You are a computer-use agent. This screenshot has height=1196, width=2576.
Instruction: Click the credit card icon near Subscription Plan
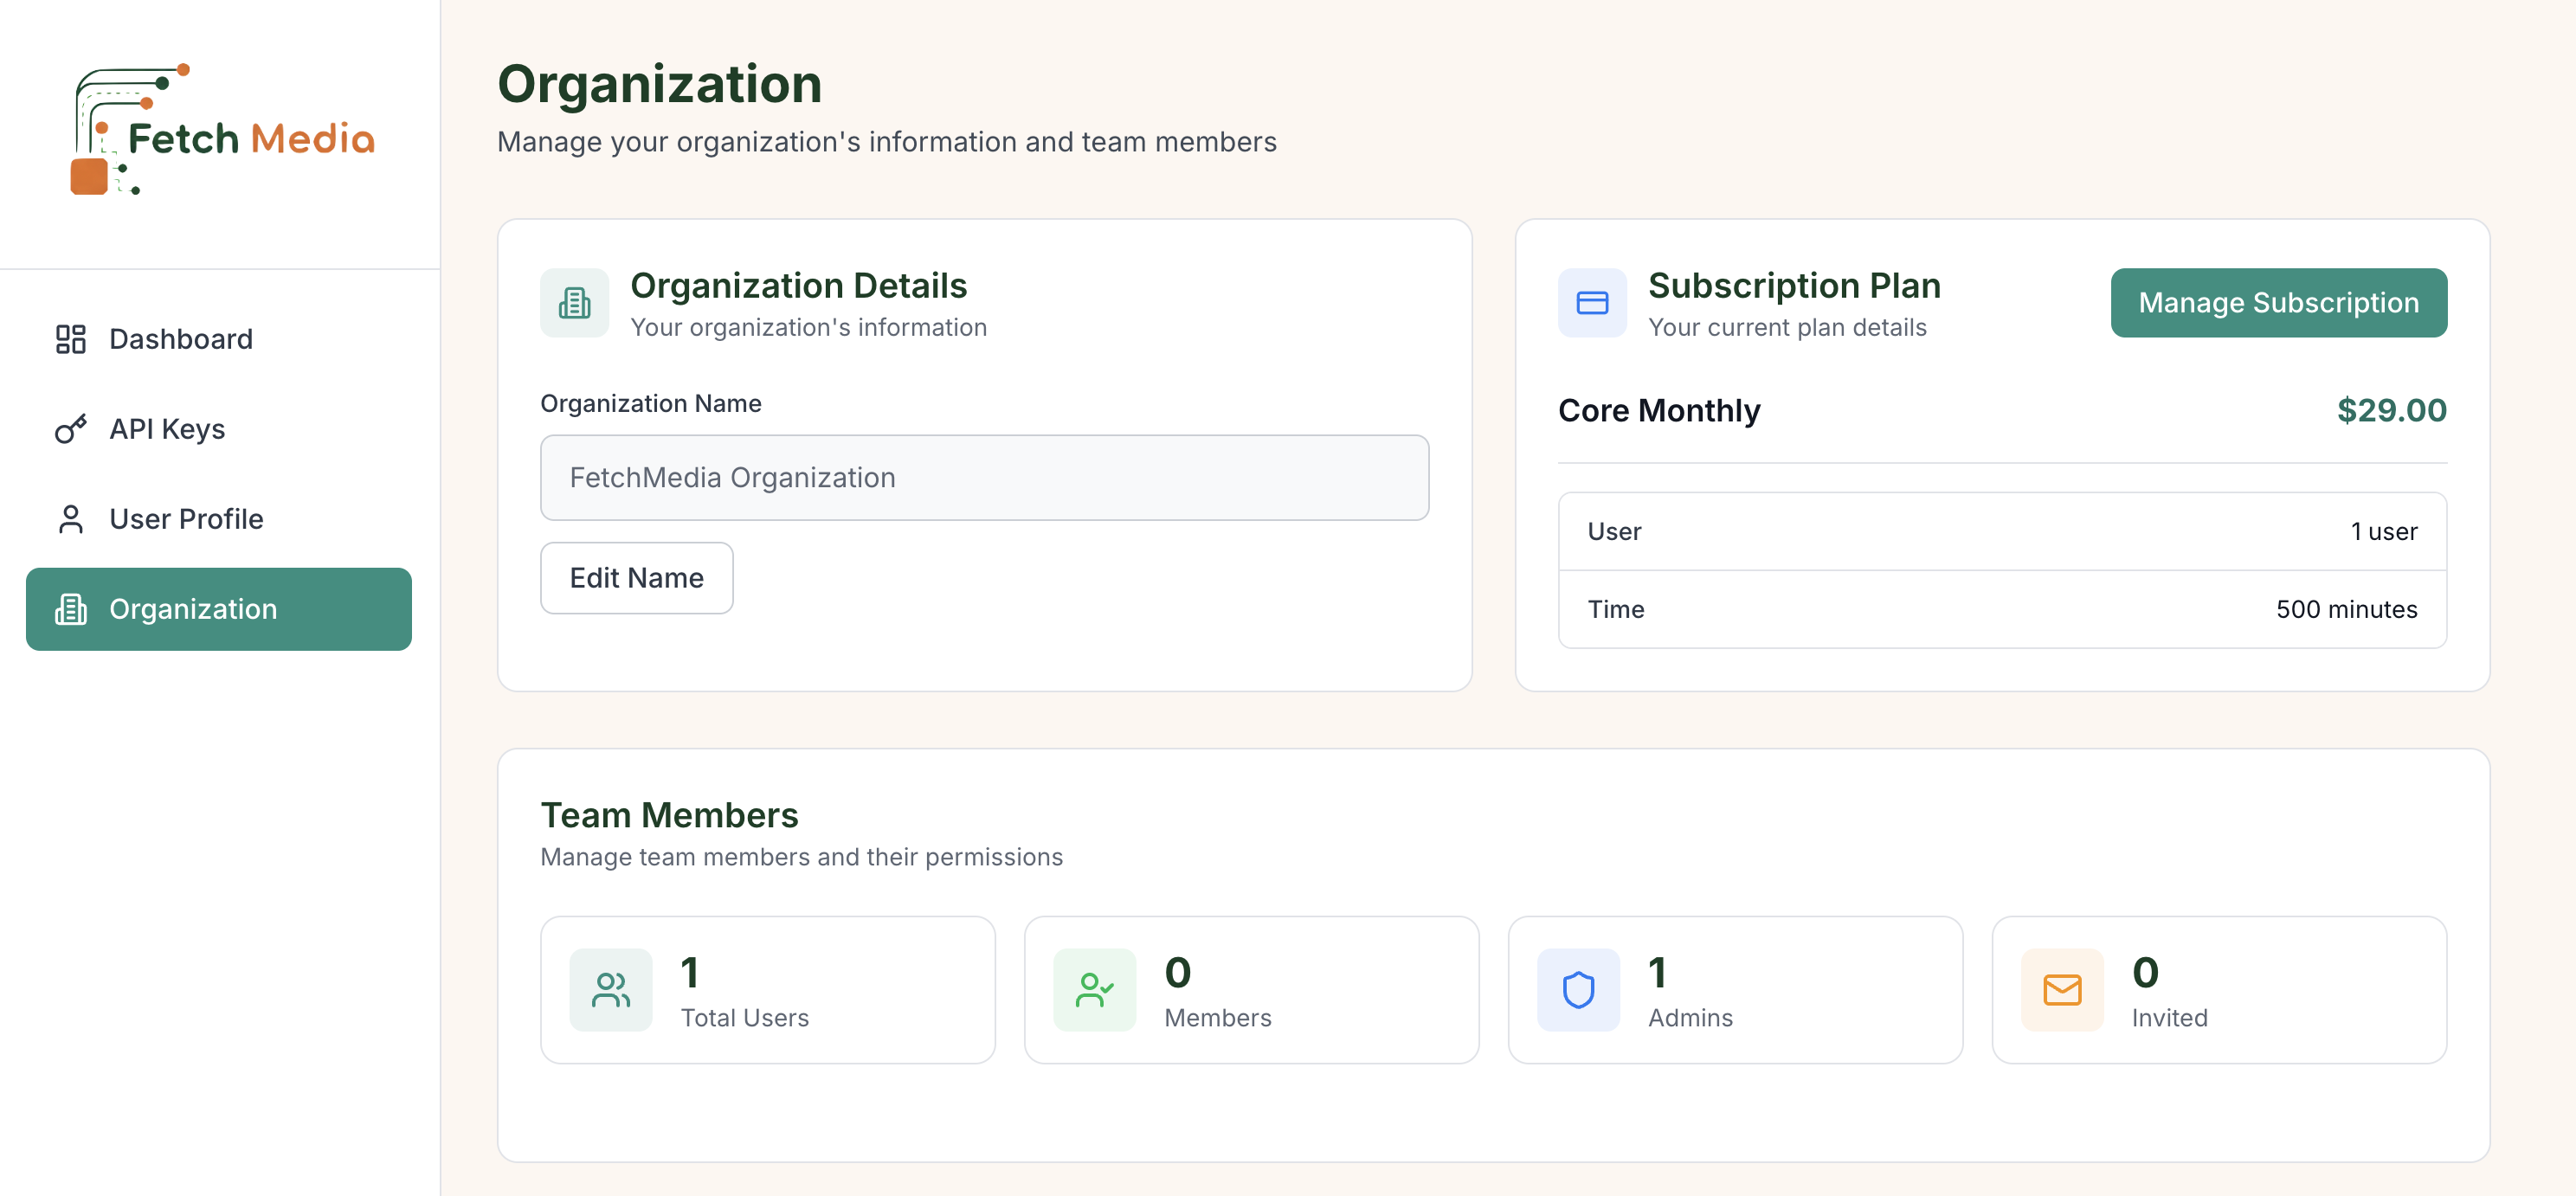(x=1591, y=302)
